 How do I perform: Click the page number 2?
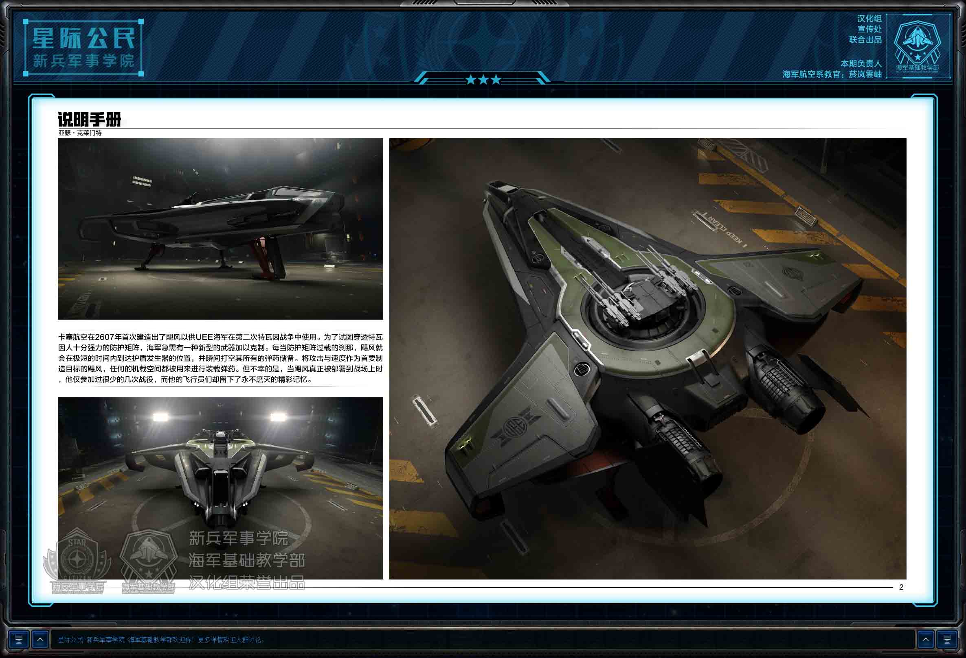pyautogui.click(x=901, y=587)
